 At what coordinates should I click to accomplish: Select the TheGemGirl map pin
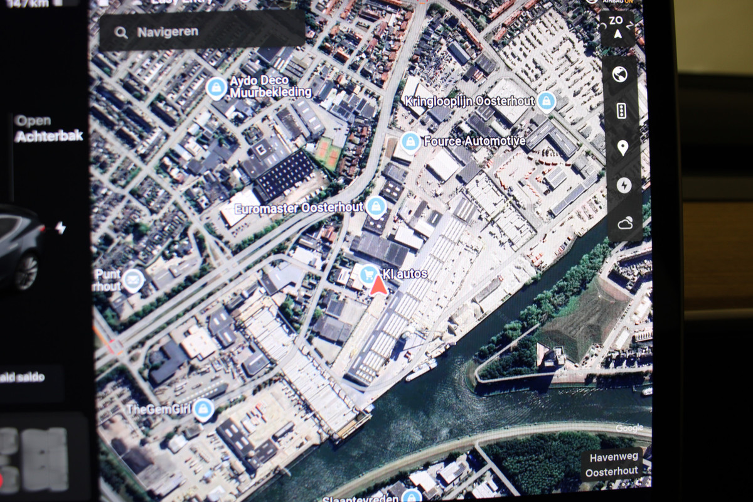tap(203, 410)
